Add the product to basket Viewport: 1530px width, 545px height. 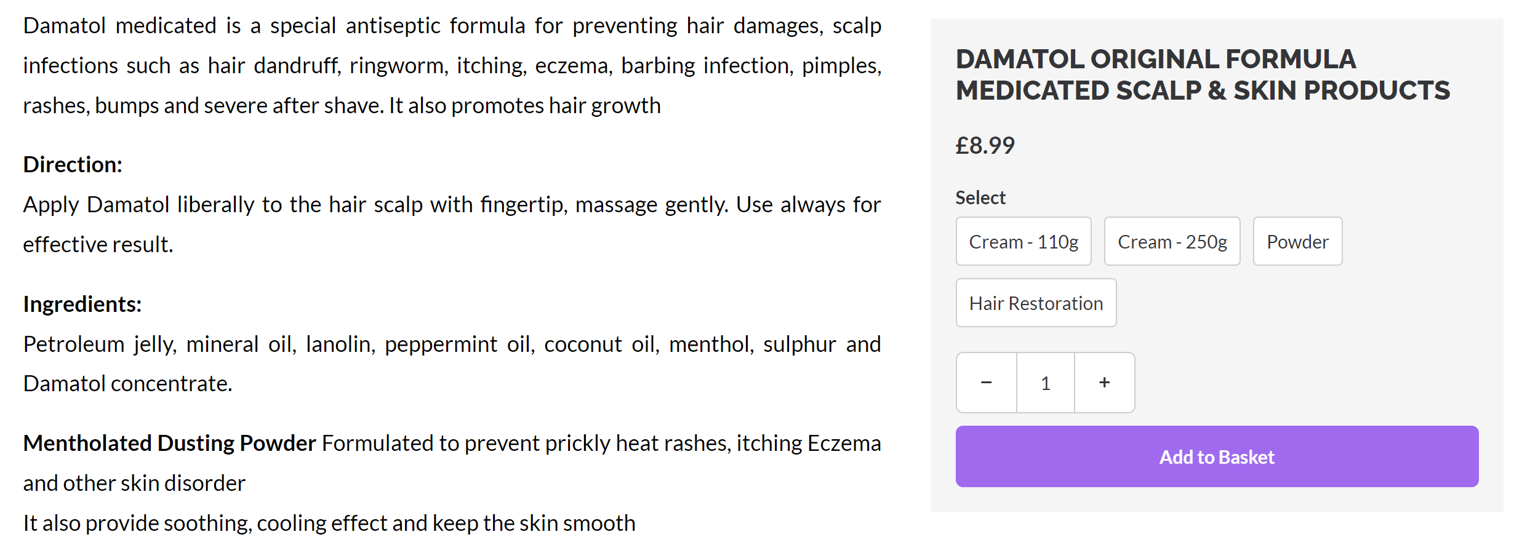(1217, 456)
